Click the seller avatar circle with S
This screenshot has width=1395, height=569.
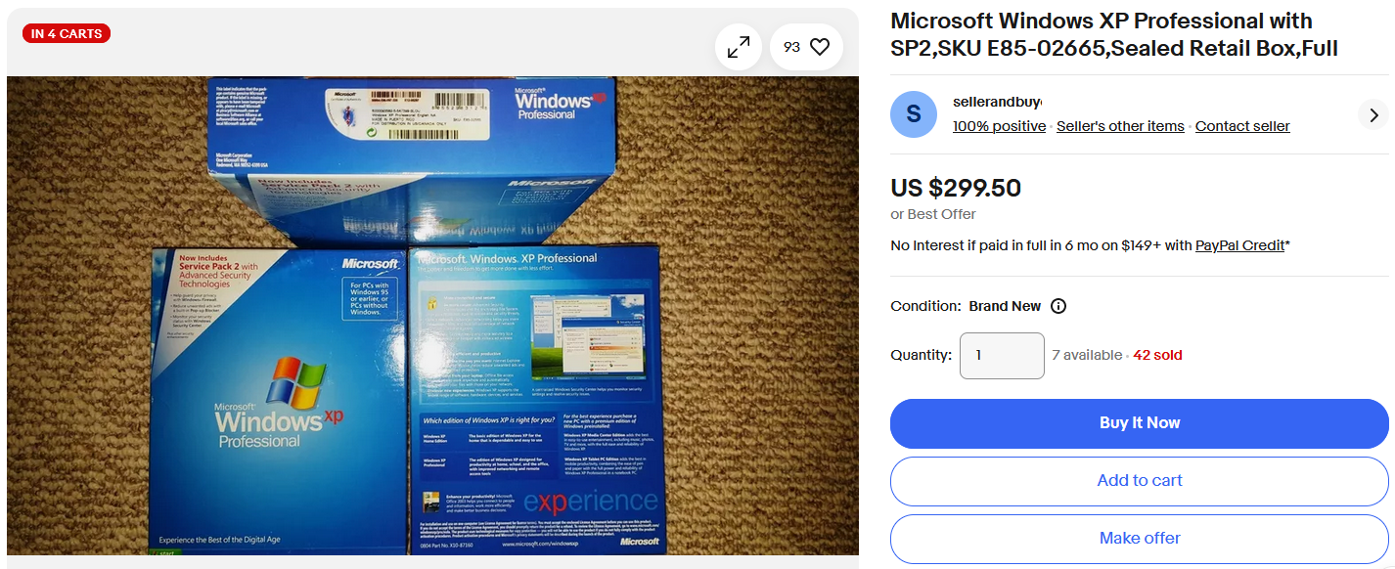914,114
